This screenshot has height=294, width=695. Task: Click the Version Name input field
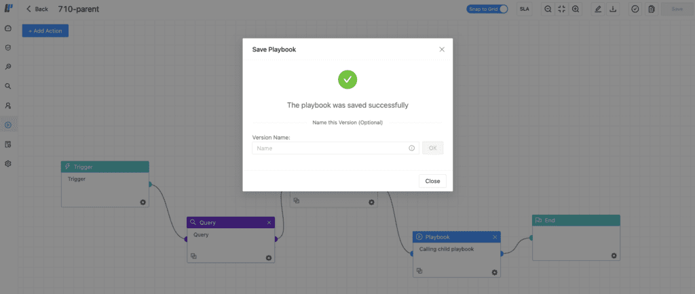pos(335,148)
